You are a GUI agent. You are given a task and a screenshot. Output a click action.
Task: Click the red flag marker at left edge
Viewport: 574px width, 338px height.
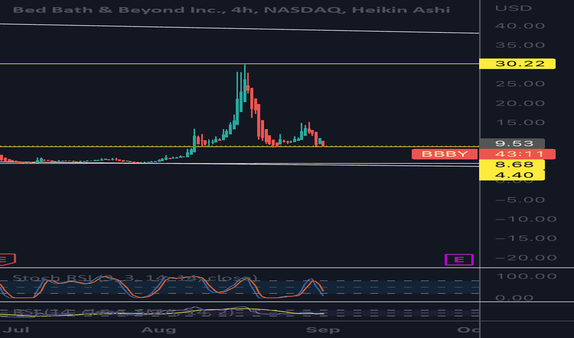(7, 259)
